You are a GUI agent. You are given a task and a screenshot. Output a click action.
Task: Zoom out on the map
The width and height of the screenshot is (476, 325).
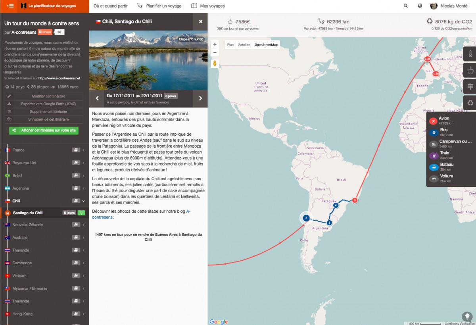tap(215, 53)
